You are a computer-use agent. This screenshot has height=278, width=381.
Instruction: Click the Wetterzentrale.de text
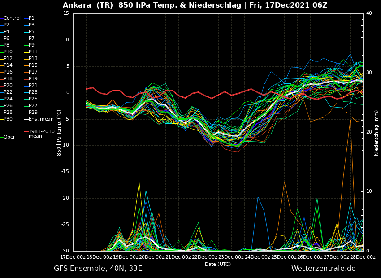(x=324, y=269)
